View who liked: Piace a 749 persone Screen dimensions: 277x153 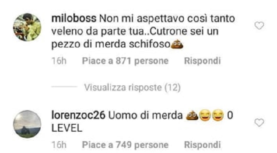point(125,145)
